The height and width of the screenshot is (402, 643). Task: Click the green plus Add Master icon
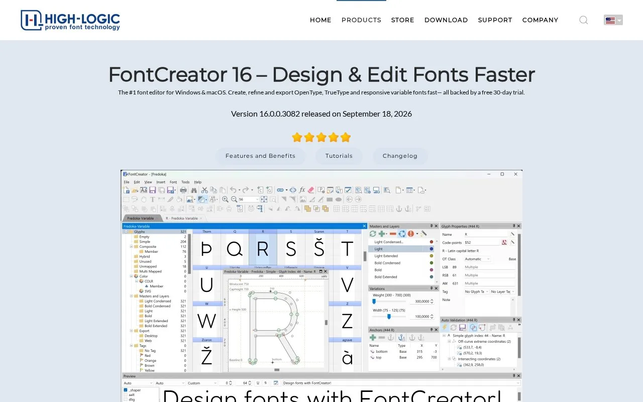click(x=382, y=234)
